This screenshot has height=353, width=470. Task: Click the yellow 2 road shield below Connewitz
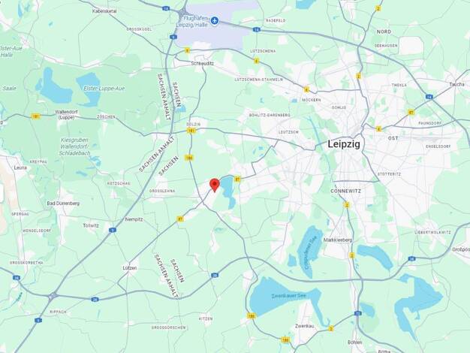[x=347, y=205]
